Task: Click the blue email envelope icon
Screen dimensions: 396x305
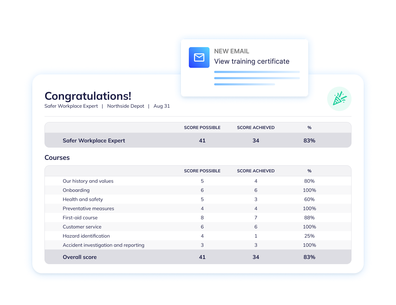Action: click(199, 57)
